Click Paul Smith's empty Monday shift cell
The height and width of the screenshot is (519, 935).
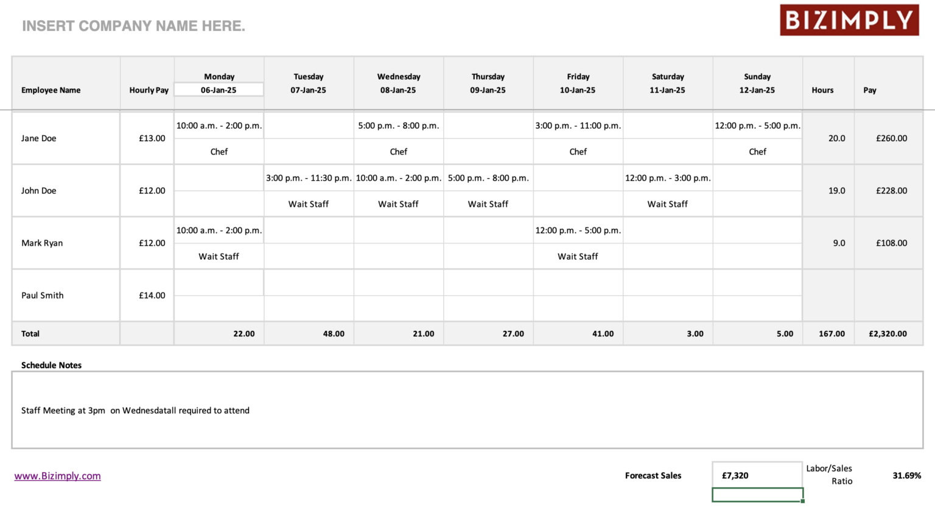pos(219,282)
